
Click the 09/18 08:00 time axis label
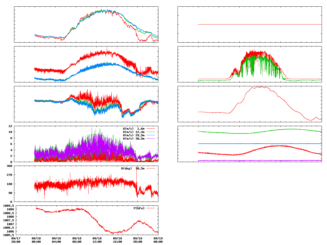click(x=77, y=240)
